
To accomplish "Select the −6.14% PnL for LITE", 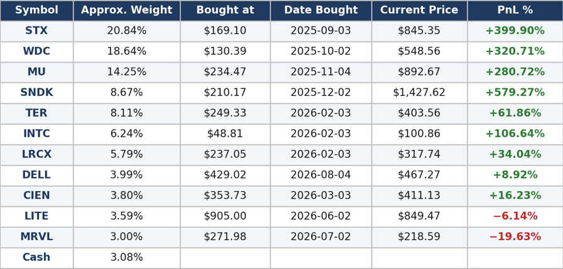I will (x=515, y=216).
